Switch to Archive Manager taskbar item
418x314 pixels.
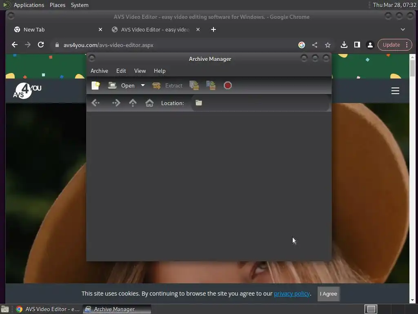coord(117,309)
